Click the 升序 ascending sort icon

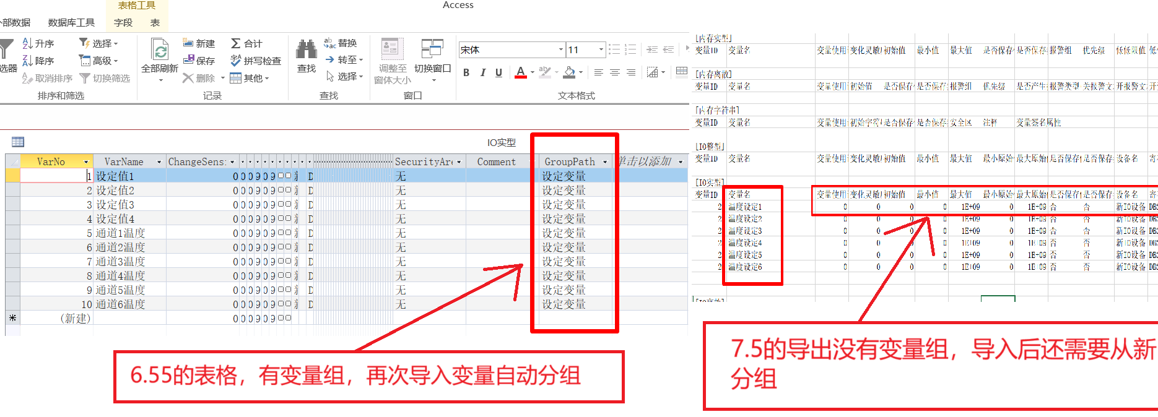pyautogui.click(x=28, y=43)
